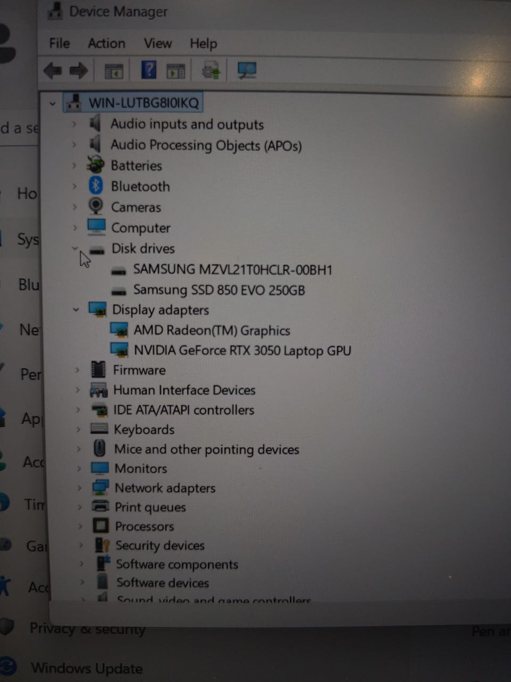This screenshot has height=682, width=511.
Task: Select AMD Radeon(TM) Graphics adapter
Action: pyautogui.click(x=212, y=330)
